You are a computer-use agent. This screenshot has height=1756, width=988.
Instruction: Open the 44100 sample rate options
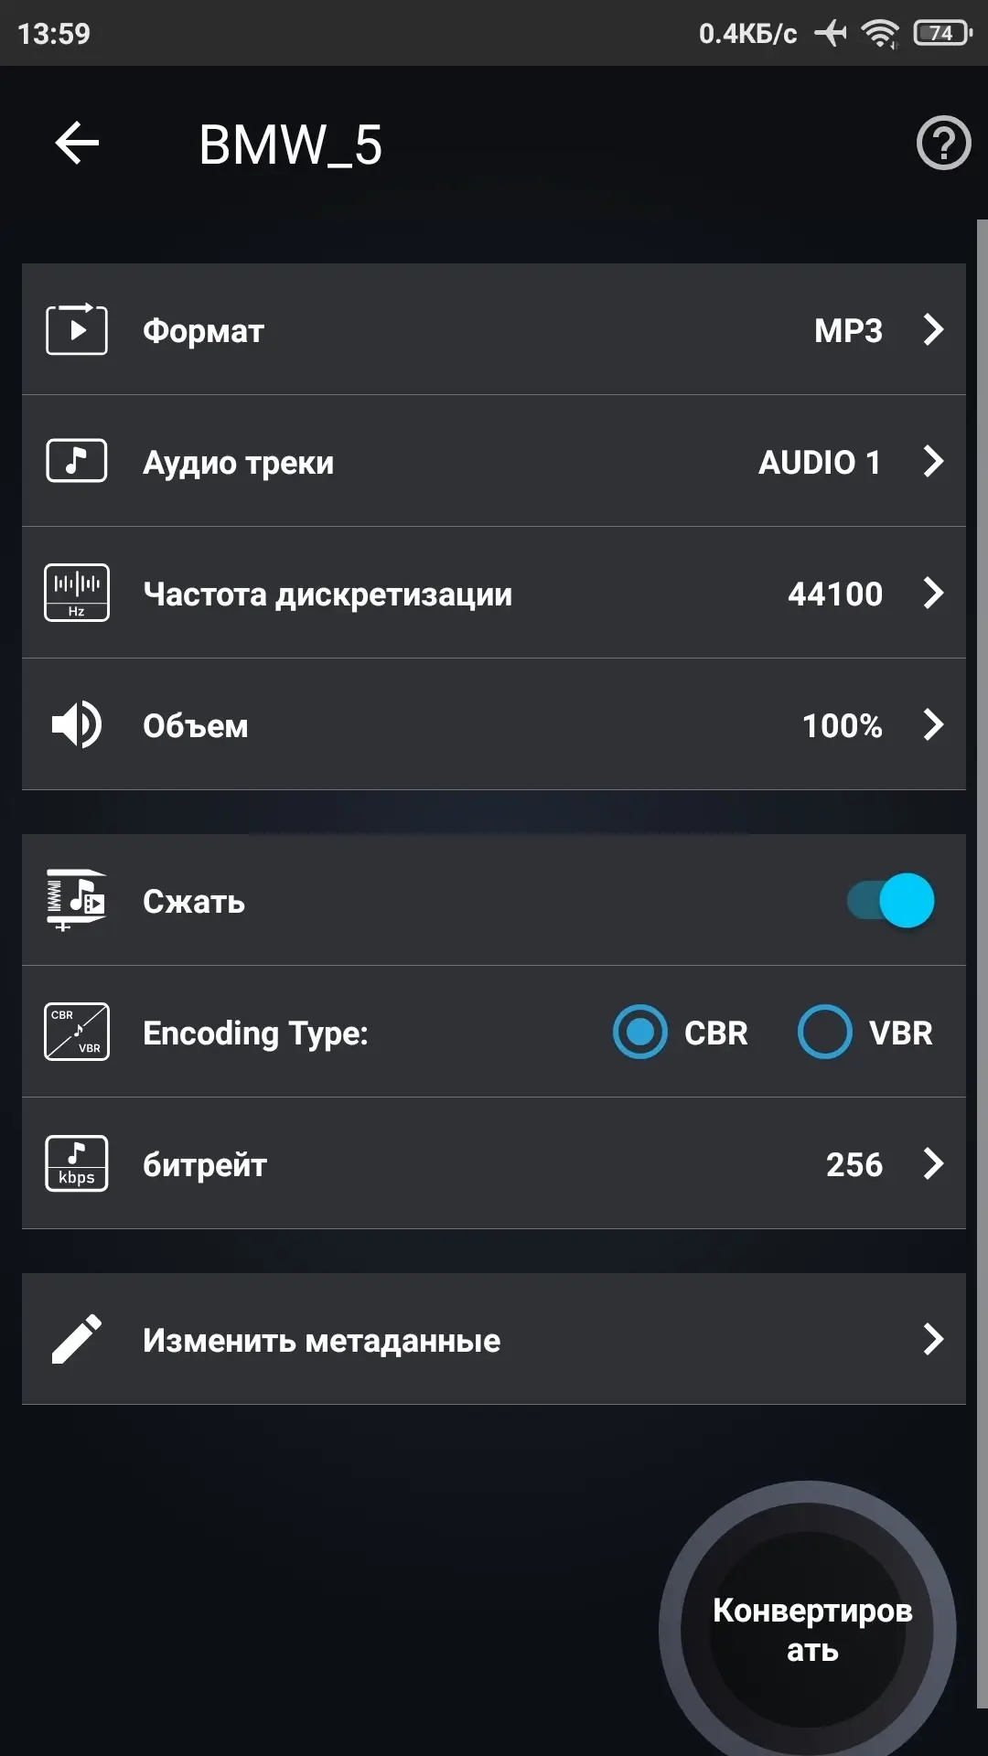click(x=834, y=594)
